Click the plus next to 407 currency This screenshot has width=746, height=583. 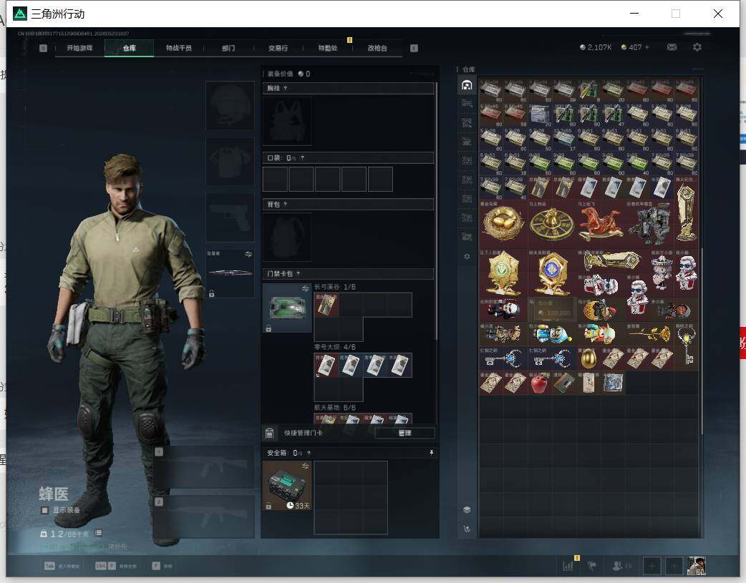647,47
